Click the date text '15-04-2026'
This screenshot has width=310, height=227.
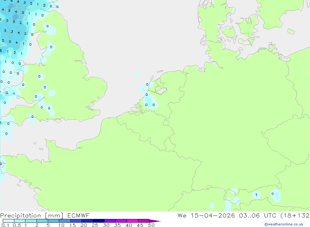click(x=213, y=215)
